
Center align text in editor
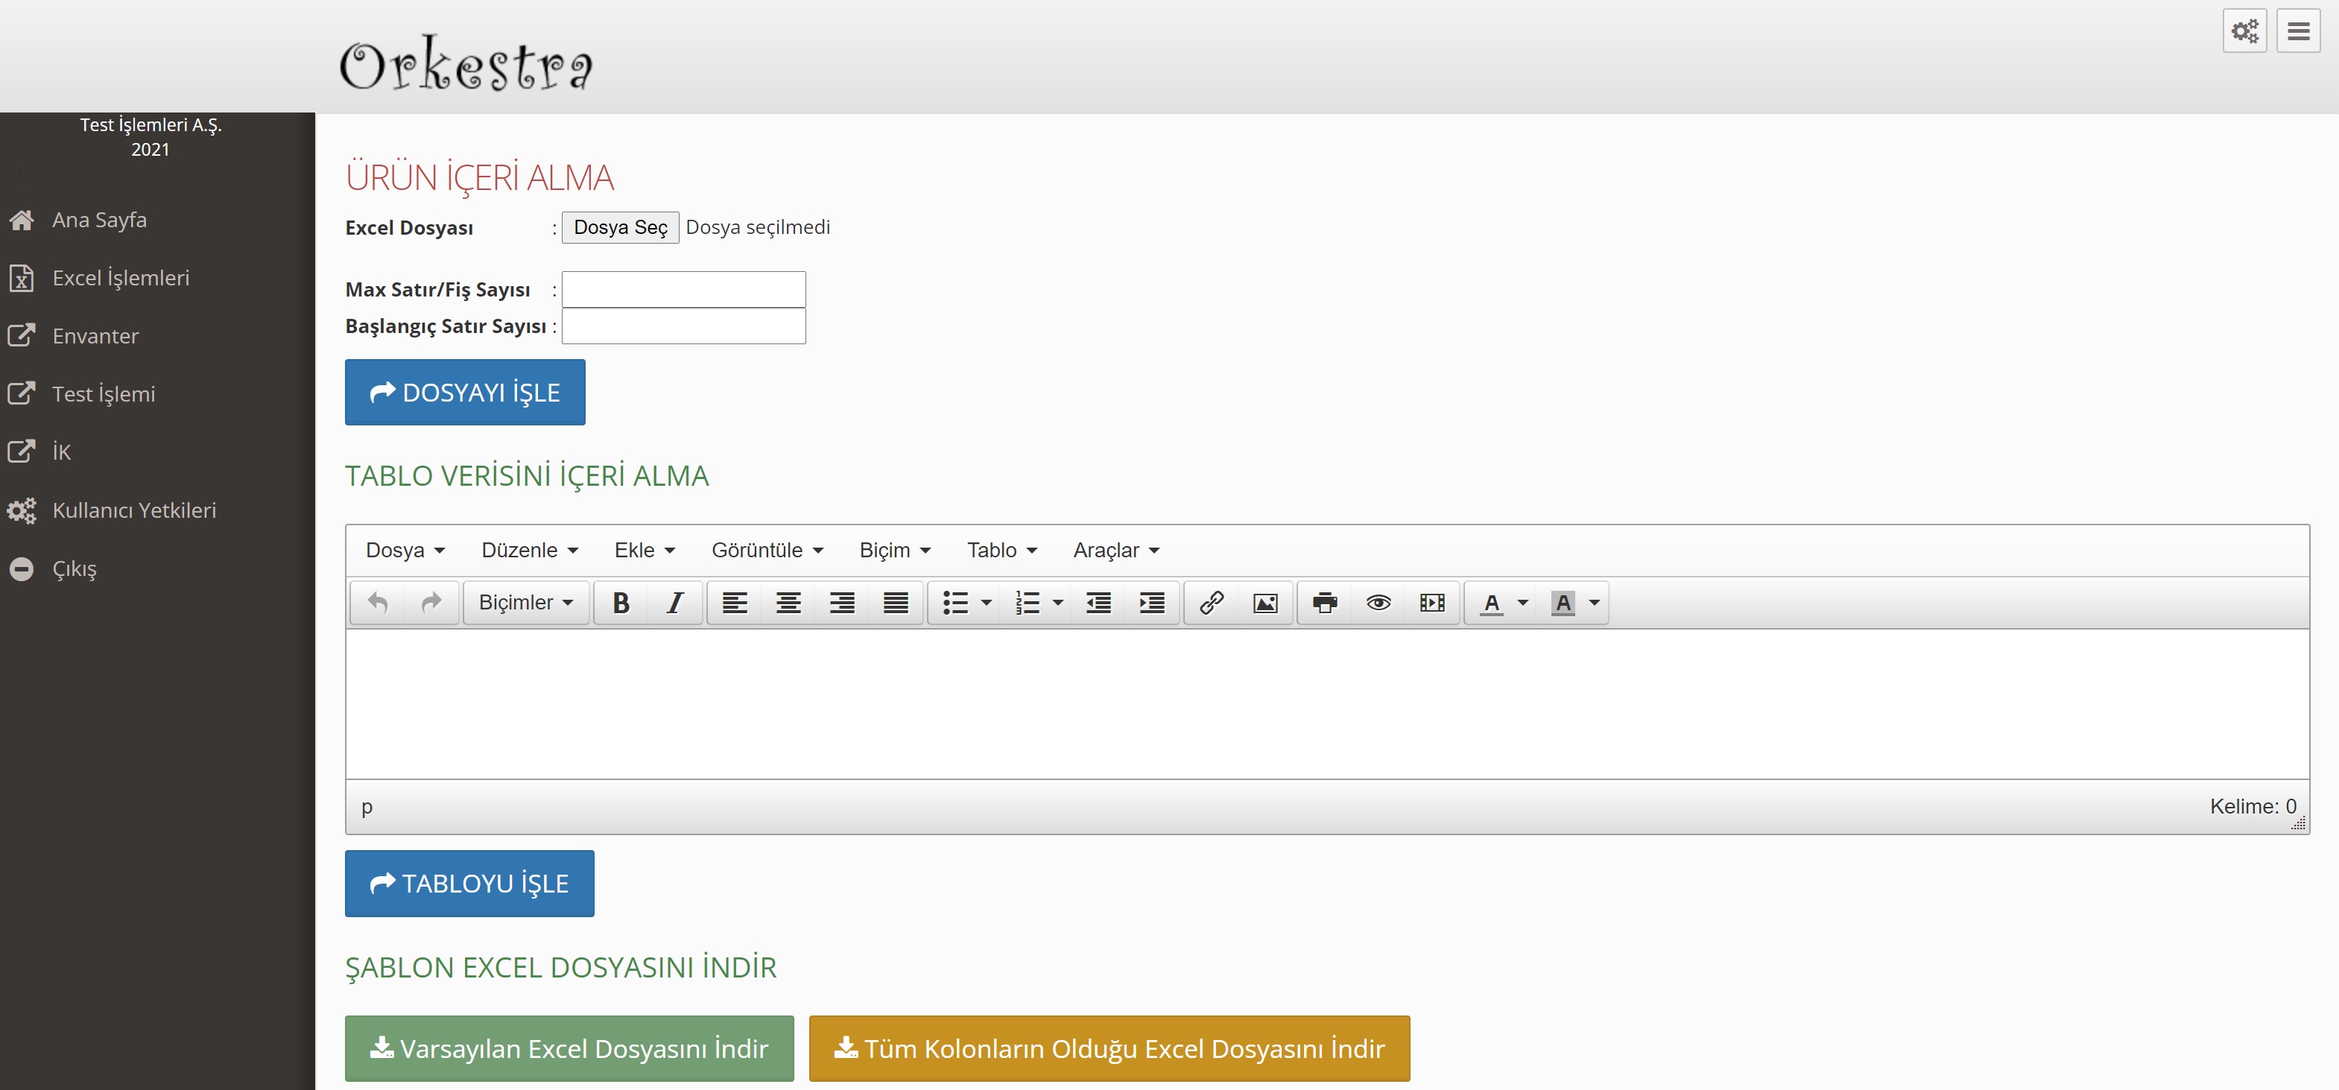788,603
